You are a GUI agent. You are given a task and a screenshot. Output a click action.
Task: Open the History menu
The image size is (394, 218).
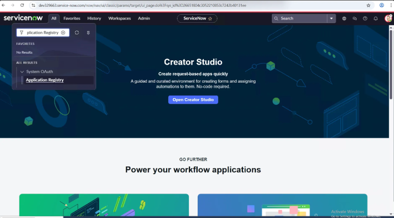(x=94, y=18)
